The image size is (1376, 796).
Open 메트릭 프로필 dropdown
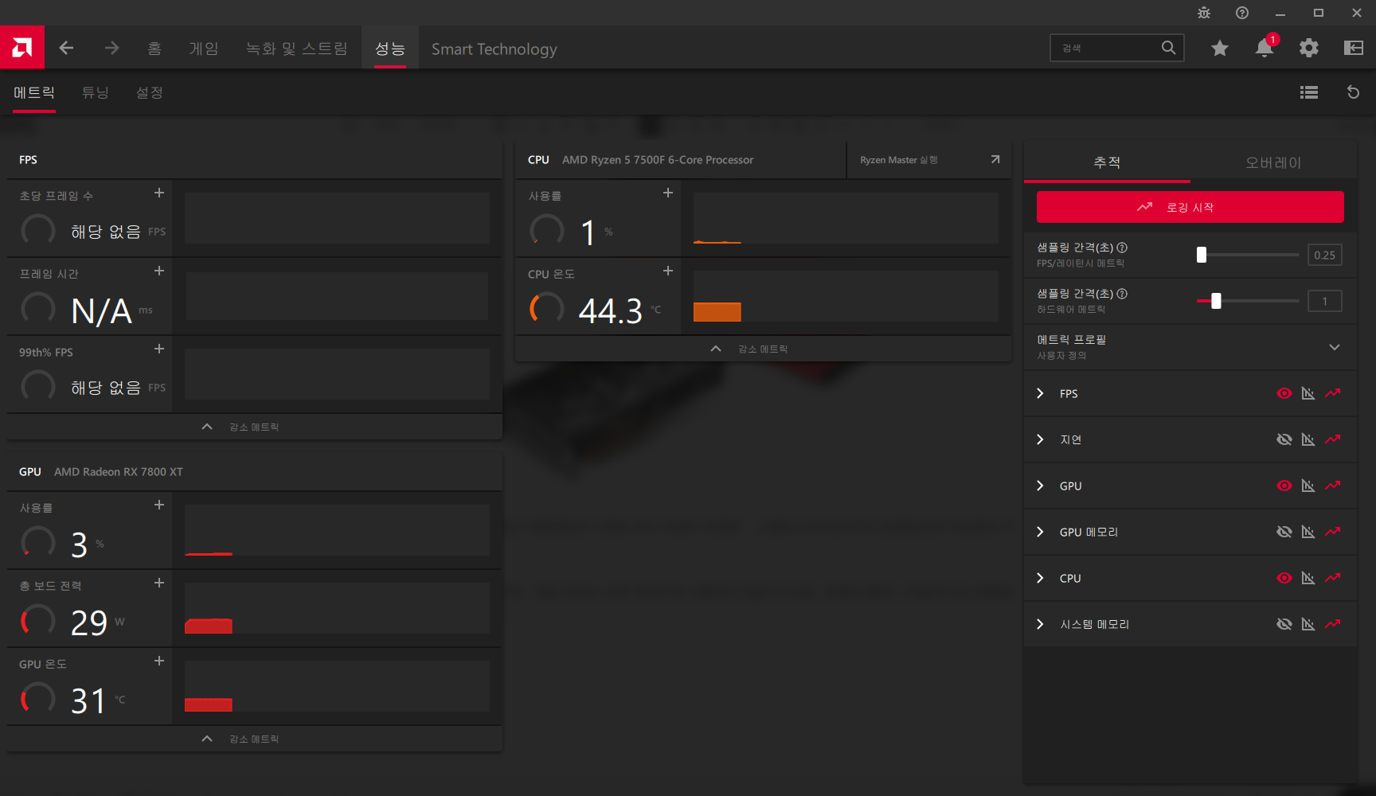click(1190, 347)
